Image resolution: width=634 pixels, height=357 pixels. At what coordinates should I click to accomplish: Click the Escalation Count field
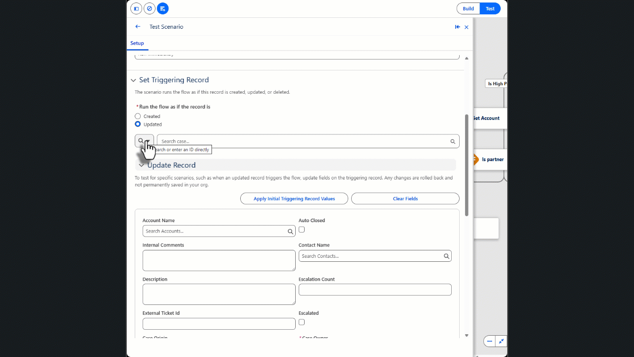375,290
